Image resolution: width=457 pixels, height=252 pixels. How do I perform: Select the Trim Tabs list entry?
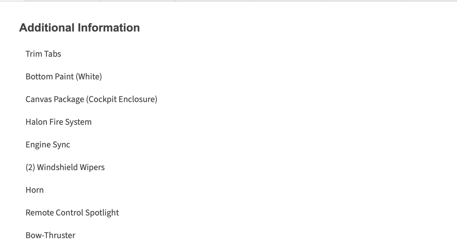click(43, 54)
